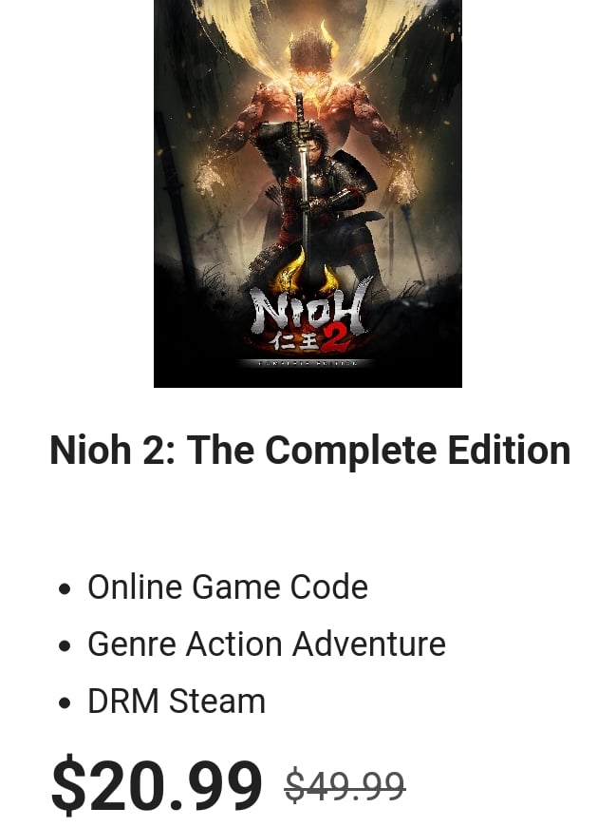Click the small Complete Edition subtitle on the cover

point(308,363)
